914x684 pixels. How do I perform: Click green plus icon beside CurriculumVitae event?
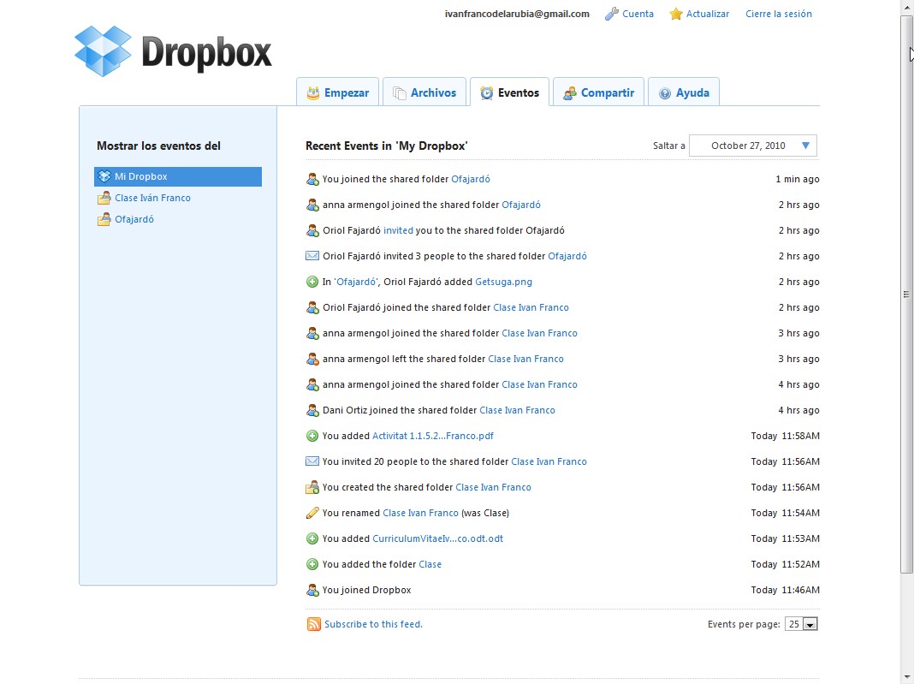(x=312, y=538)
